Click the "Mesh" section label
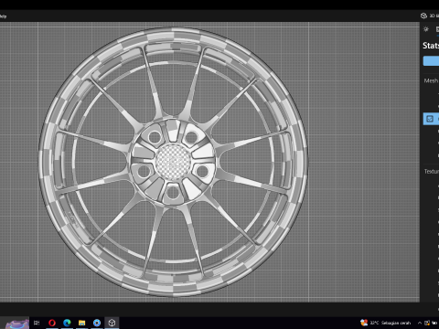 pos(431,80)
